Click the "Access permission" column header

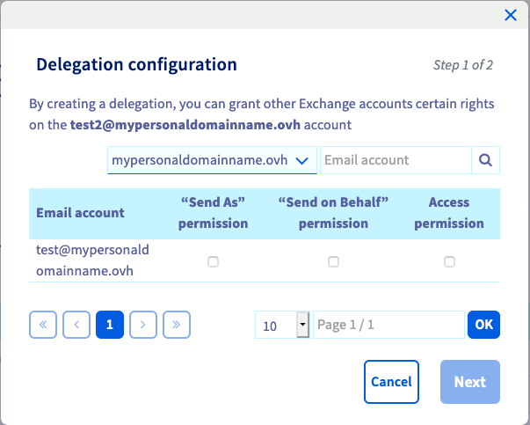point(449,213)
